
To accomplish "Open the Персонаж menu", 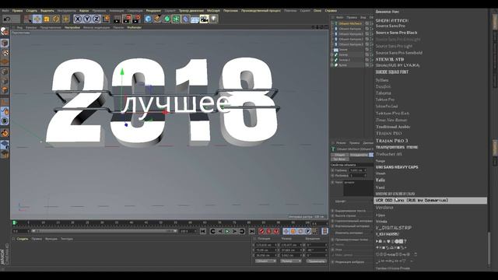I will [x=230, y=11].
